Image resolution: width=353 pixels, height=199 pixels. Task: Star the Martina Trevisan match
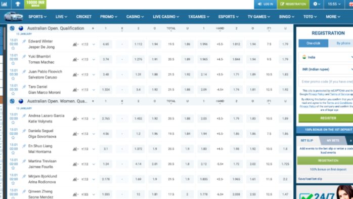pos(13,168)
